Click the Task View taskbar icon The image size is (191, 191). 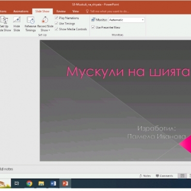tap(17, 183)
